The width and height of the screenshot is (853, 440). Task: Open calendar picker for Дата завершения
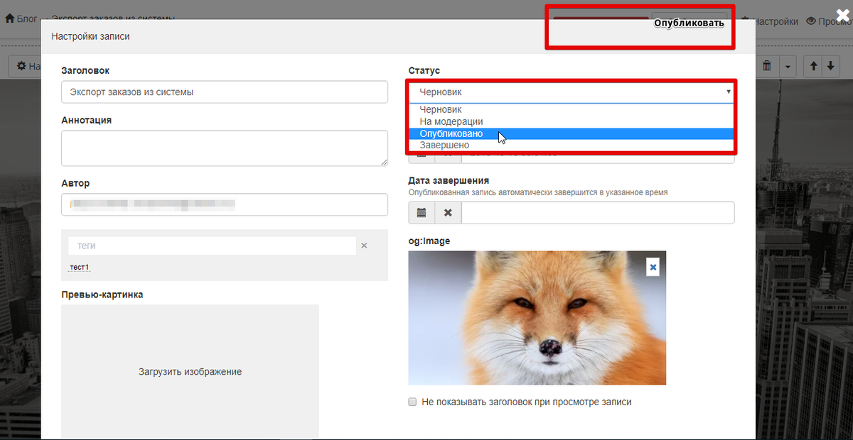[422, 212]
